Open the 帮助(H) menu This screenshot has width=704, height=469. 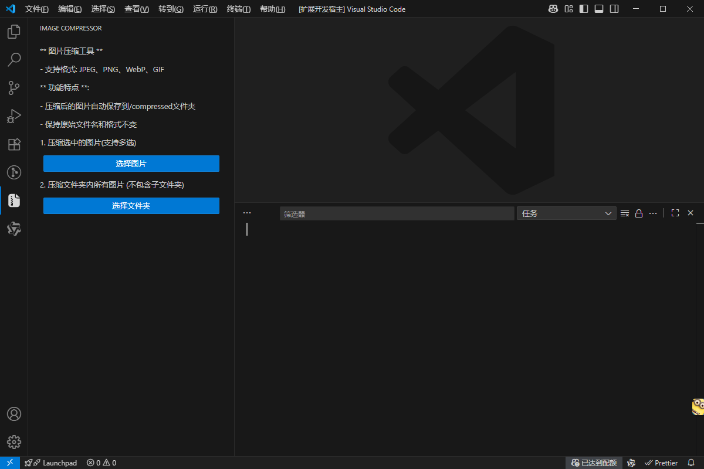pyautogui.click(x=273, y=9)
